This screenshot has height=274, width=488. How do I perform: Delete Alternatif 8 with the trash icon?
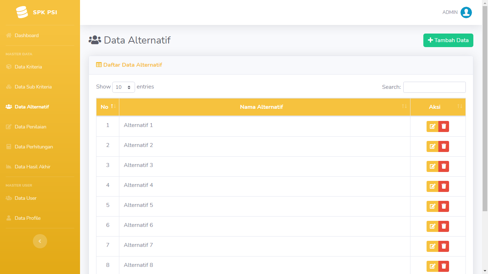point(444,266)
